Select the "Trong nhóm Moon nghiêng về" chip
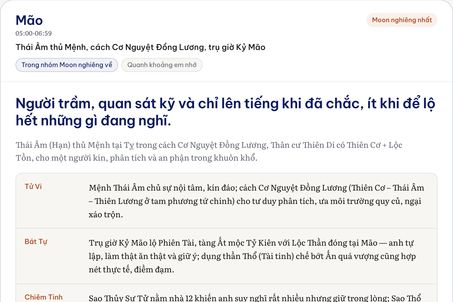 pyautogui.click(x=67, y=65)
